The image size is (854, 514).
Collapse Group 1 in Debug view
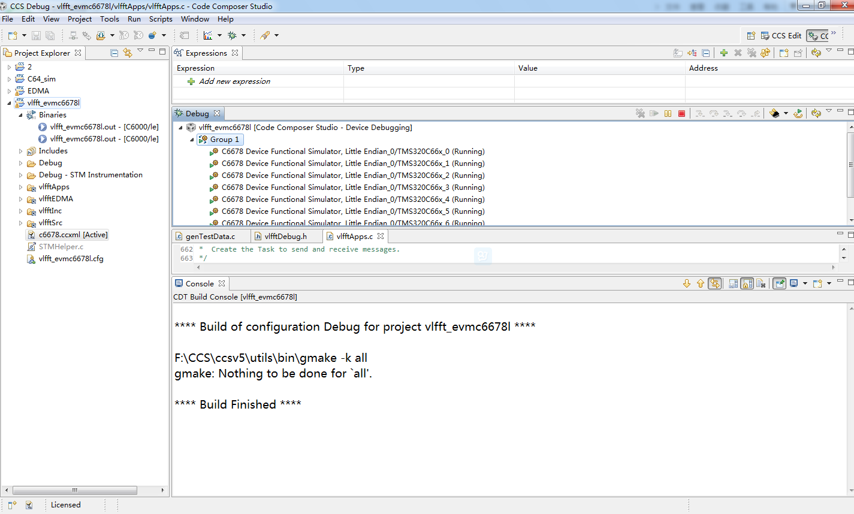coord(192,140)
